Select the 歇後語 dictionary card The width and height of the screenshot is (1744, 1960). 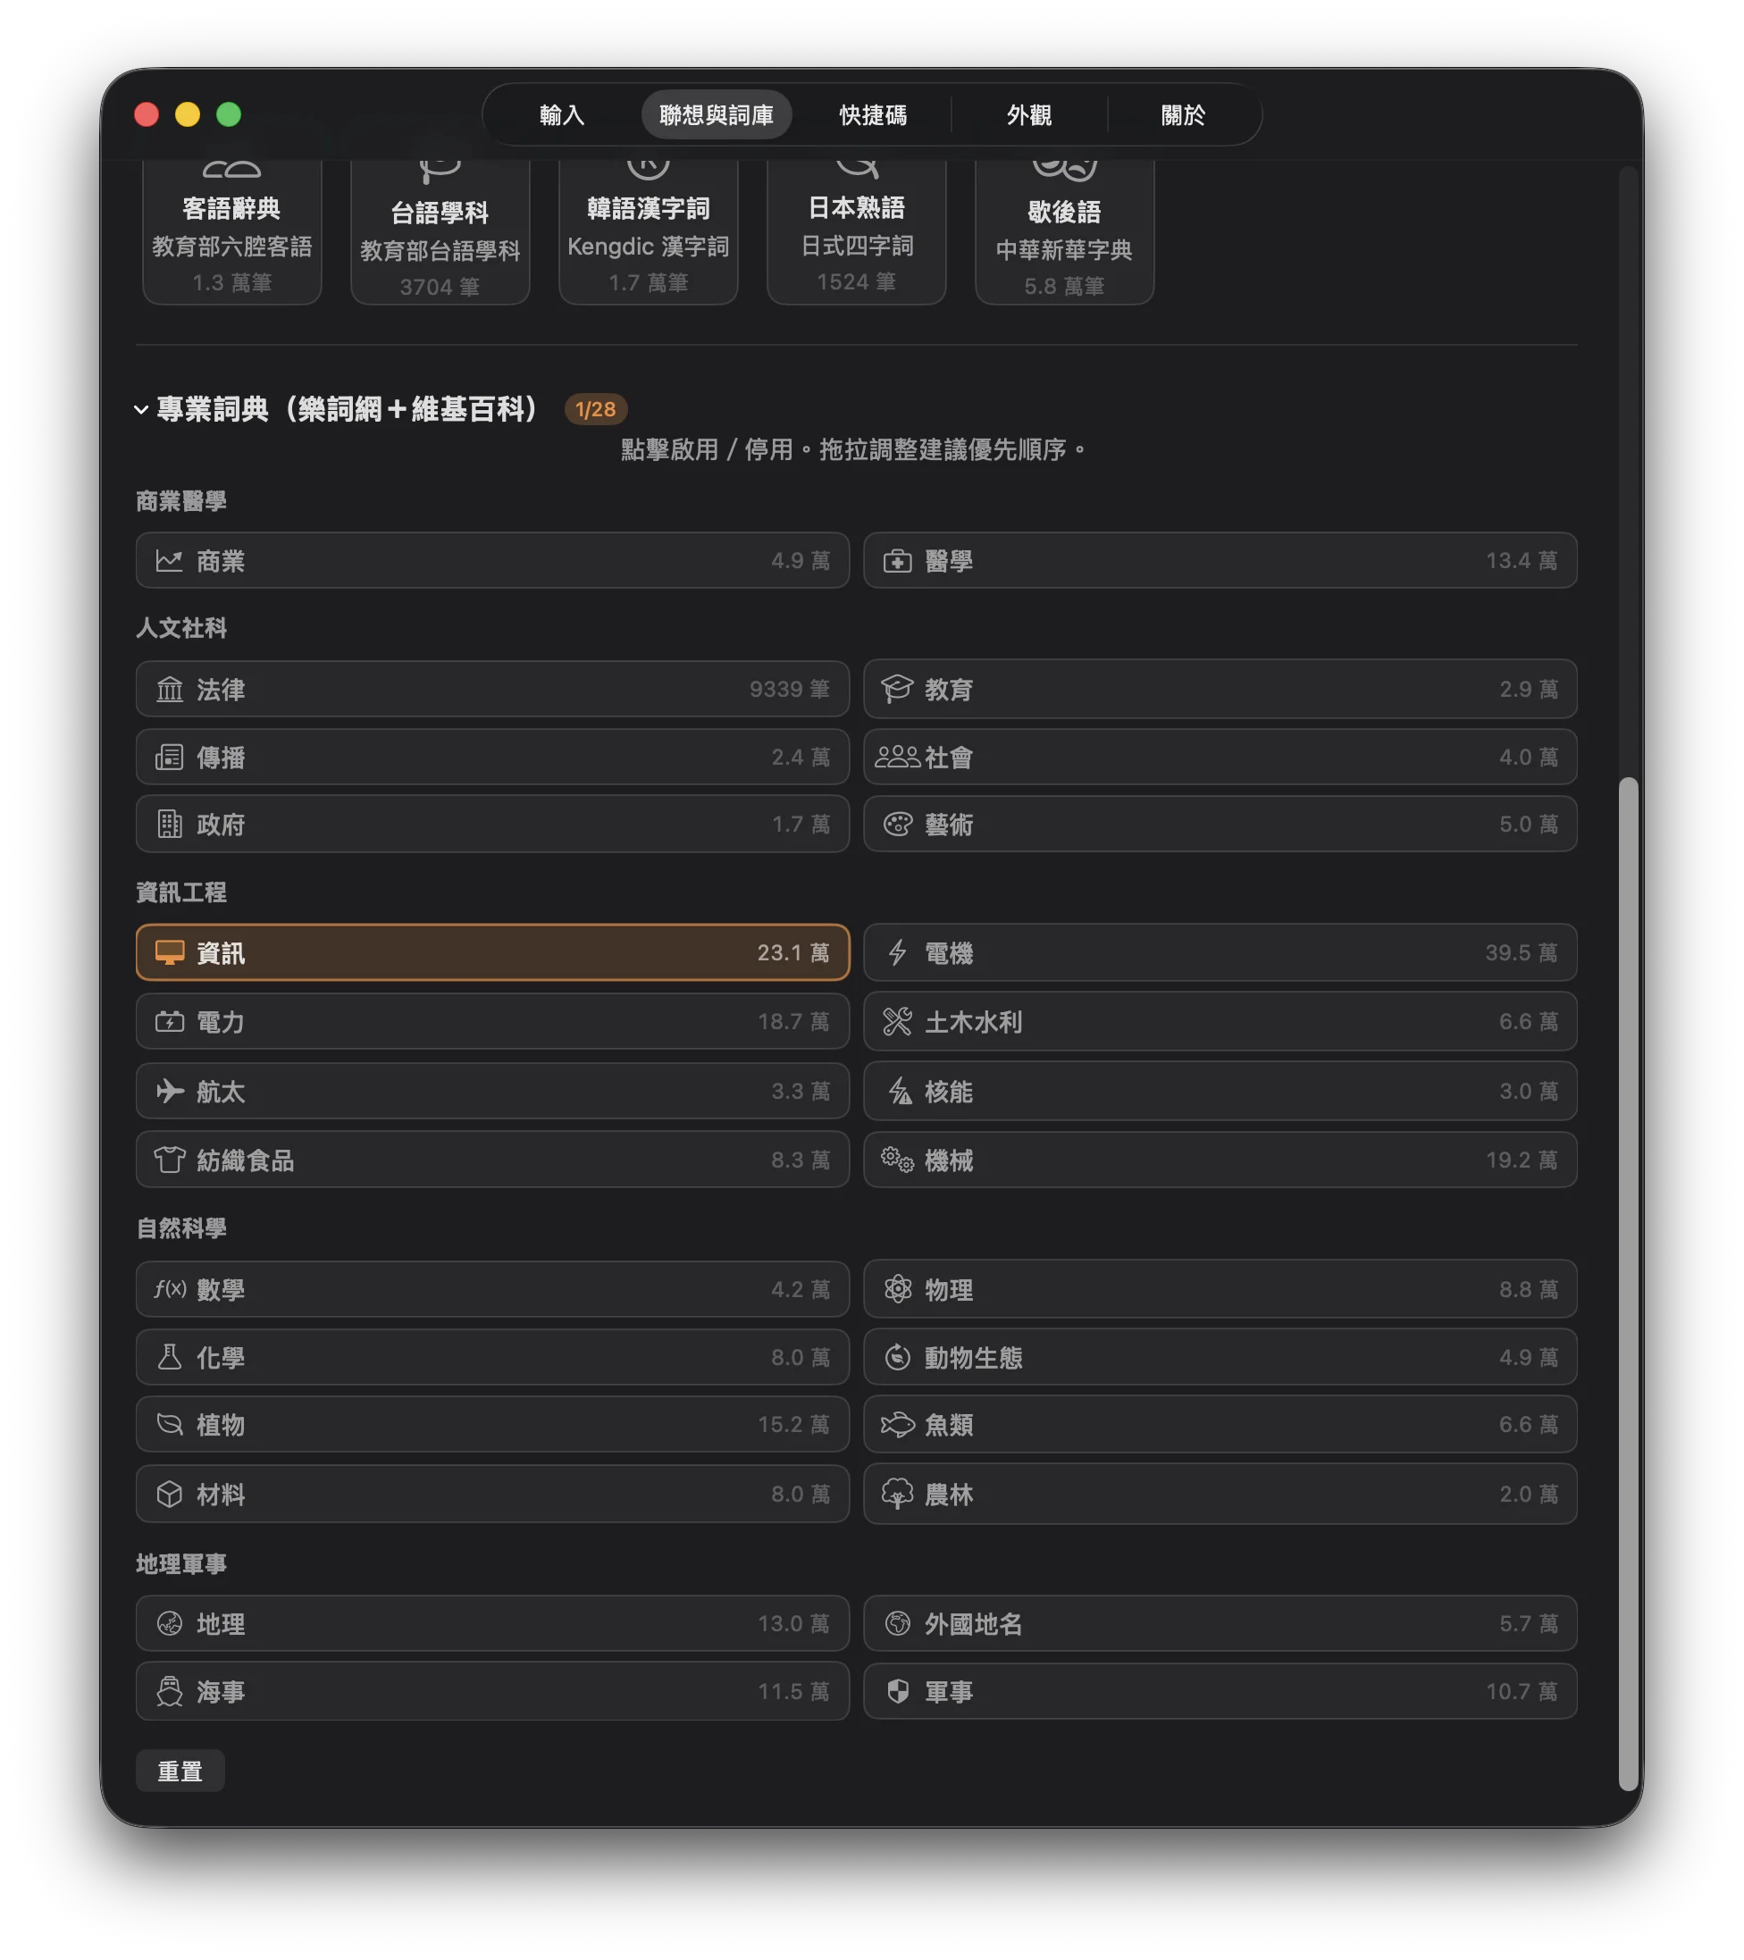pyautogui.click(x=1063, y=230)
